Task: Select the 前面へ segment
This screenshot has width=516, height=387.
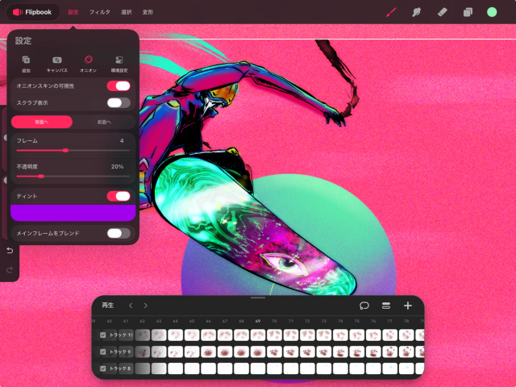Action: pos(104,122)
